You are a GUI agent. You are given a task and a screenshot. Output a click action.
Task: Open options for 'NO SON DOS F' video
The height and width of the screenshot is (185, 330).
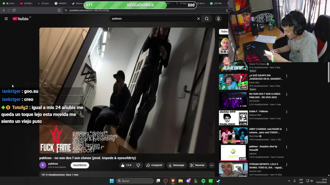286,95
